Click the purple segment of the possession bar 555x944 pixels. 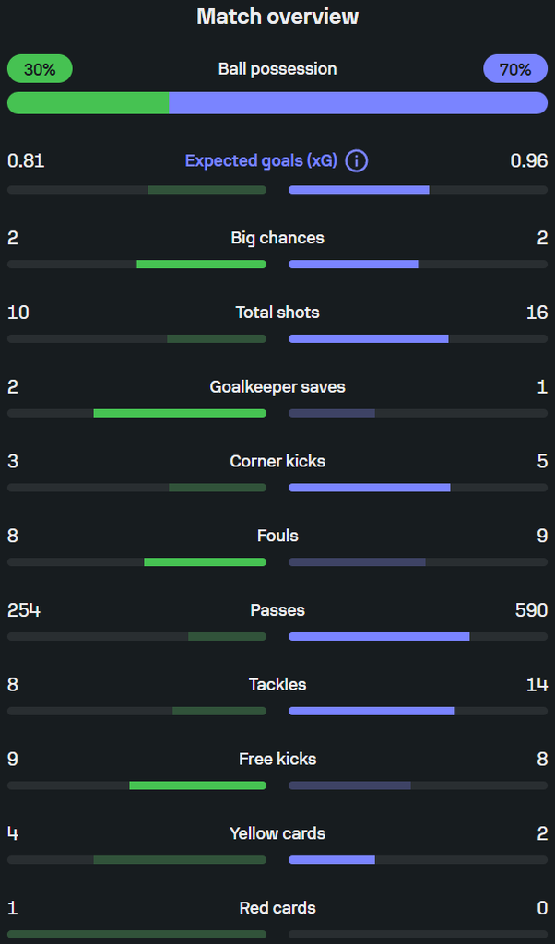[x=358, y=103]
